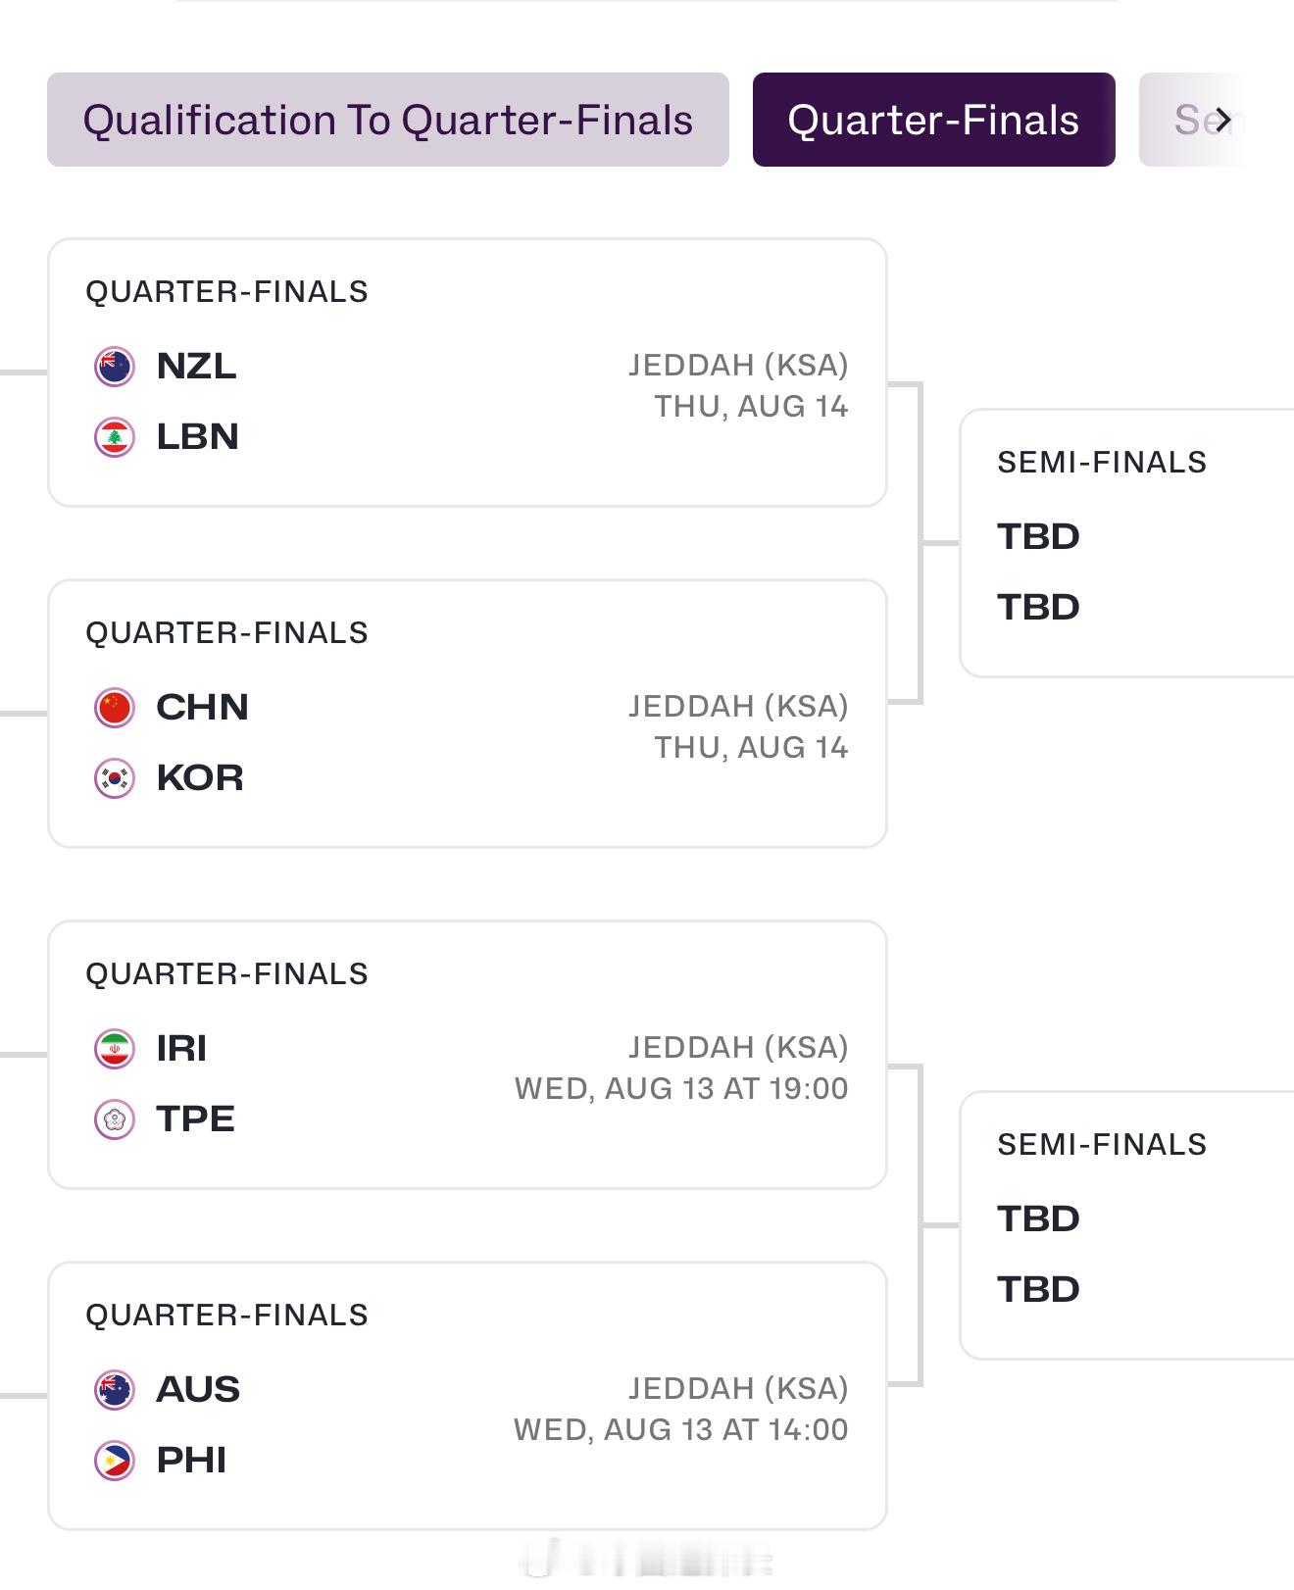Open the upper Semi-Finals TBD card
Screen dimensions: 1294x1590
pos(1127,543)
